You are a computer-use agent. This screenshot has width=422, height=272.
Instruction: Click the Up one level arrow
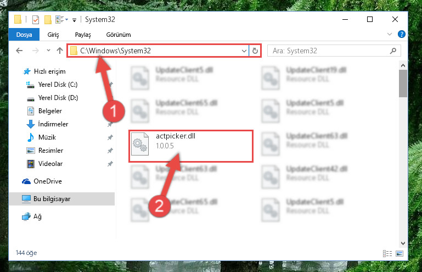pyautogui.click(x=60, y=51)
